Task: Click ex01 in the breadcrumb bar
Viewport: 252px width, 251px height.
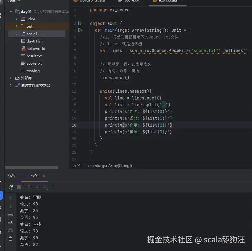Action: point(76,166)
